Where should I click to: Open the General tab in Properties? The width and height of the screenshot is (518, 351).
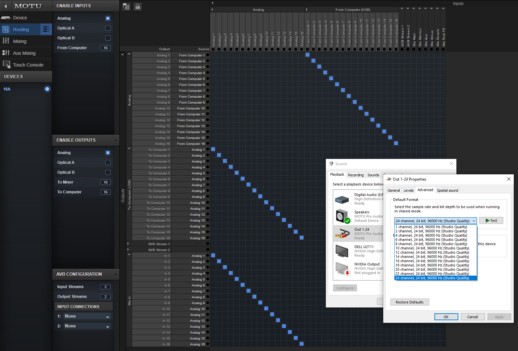pos(393,190)
